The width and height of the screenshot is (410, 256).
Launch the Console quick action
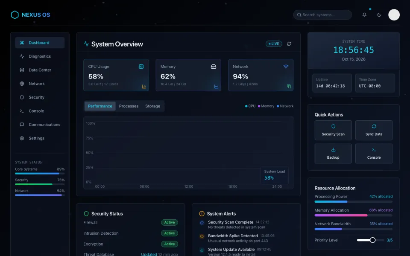click(374, 154)
